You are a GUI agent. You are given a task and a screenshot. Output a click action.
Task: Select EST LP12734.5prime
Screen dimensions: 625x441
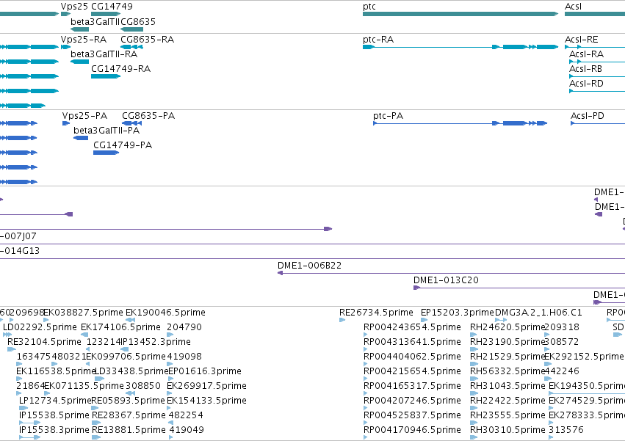(x=55, y=401)
